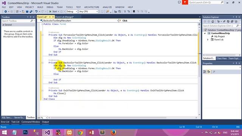Switch to Team Explorer tab
The height and width of the screenshot is (136, 242).
(234, 59)
